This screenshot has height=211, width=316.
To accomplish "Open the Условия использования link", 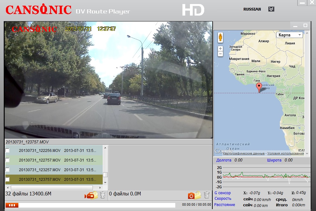I will pyautogui.click(x=285, y=153).
